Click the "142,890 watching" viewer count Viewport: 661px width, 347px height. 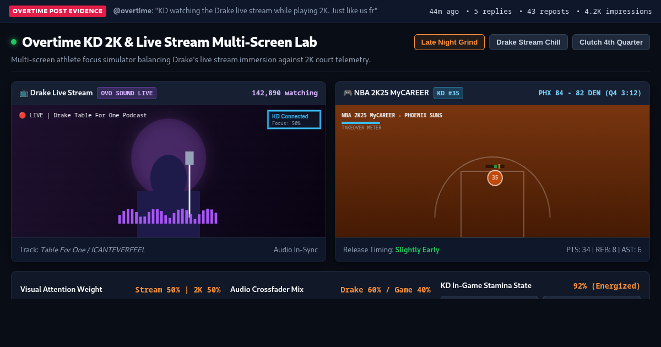point(285,93)
